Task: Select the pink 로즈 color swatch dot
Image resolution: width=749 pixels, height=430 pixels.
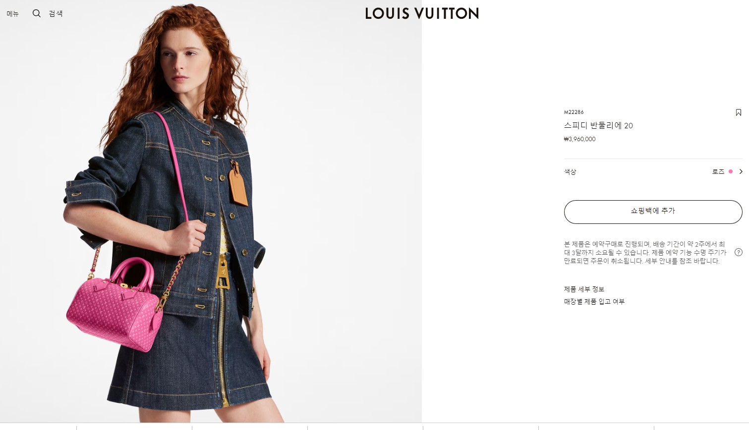Action: pos(730,171)
